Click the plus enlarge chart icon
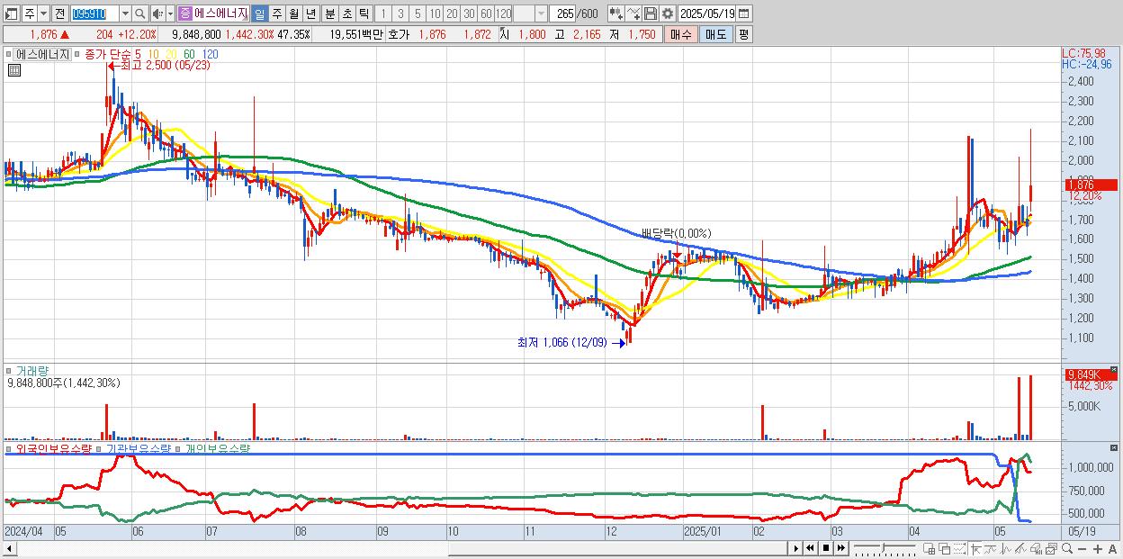1123x559 pixels. point(1098,549)
